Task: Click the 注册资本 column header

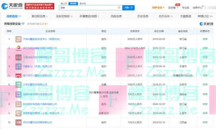Action: pyautogui.click(x=135, y=31)
